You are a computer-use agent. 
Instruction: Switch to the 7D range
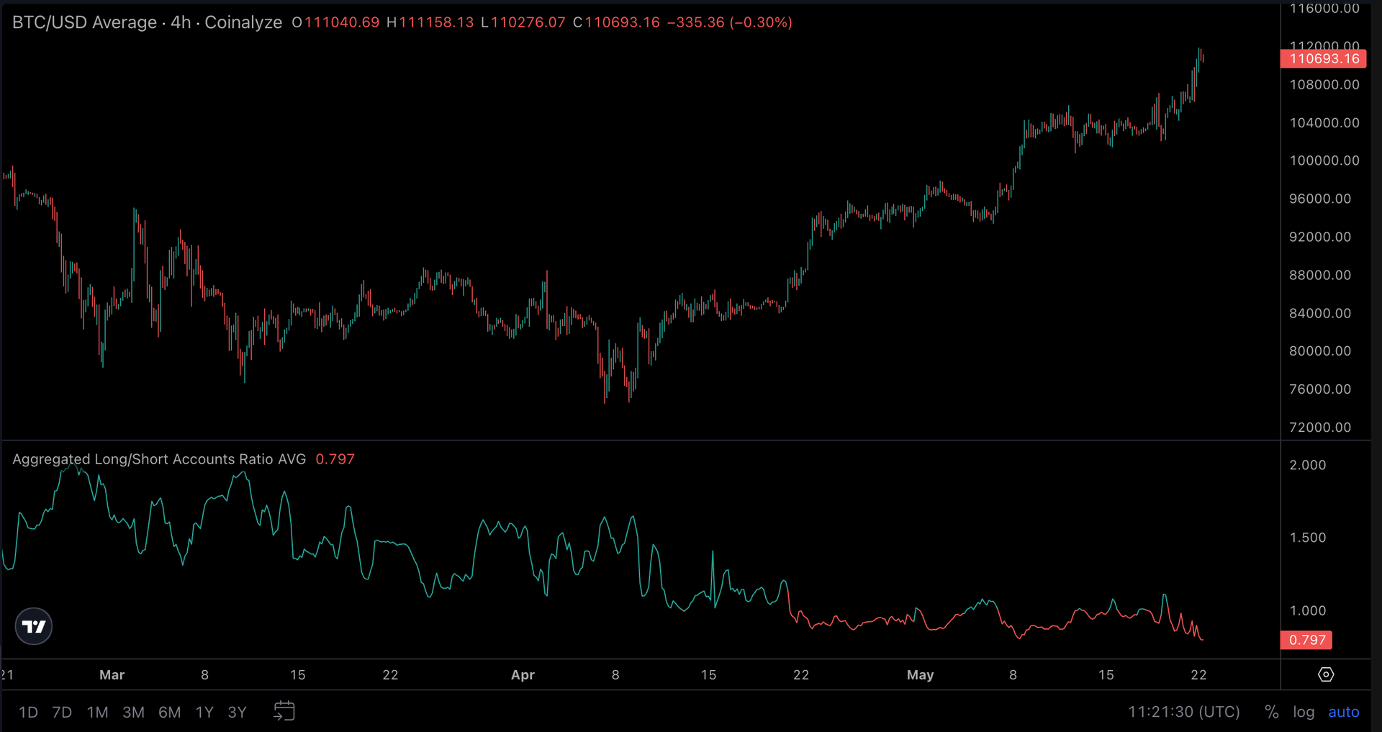(61, 712)
